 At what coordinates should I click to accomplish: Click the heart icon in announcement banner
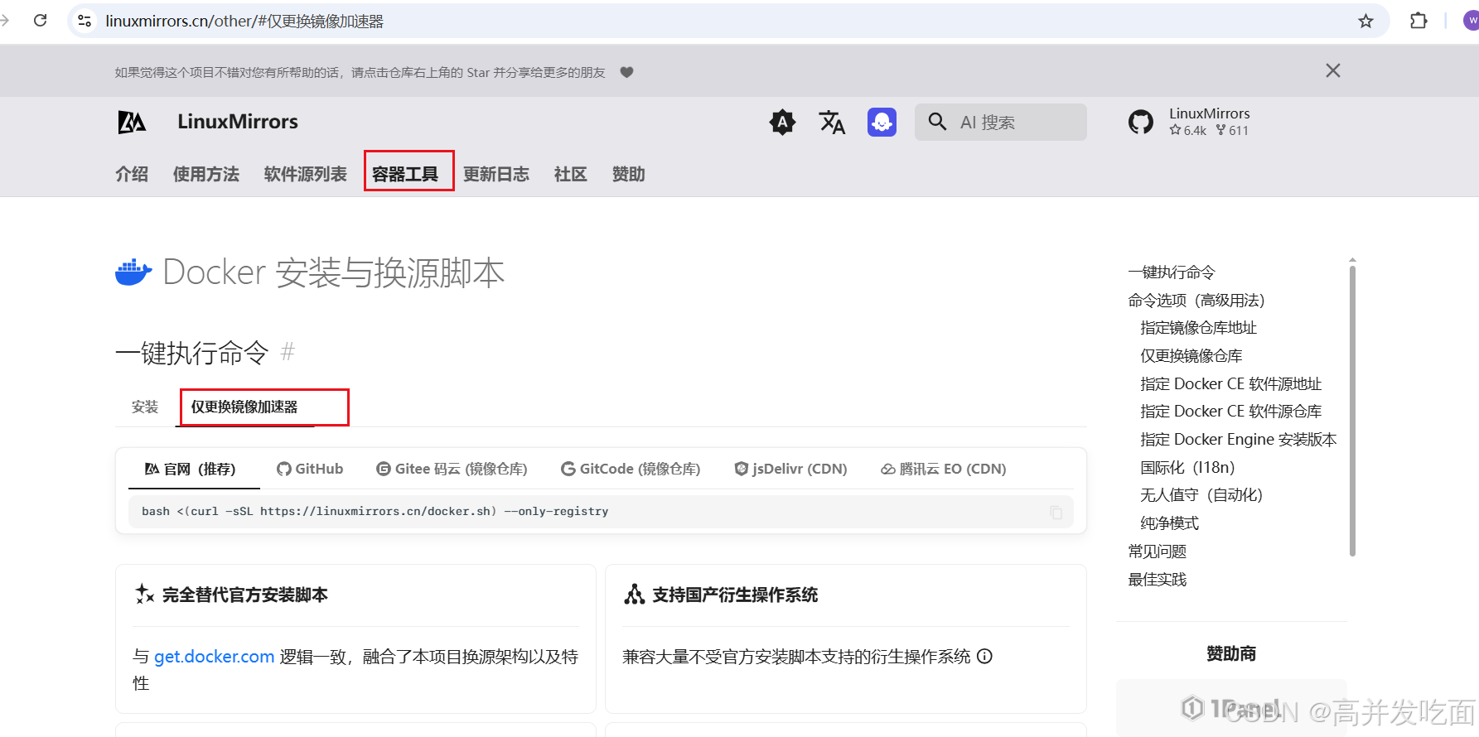tap(627, 72)
